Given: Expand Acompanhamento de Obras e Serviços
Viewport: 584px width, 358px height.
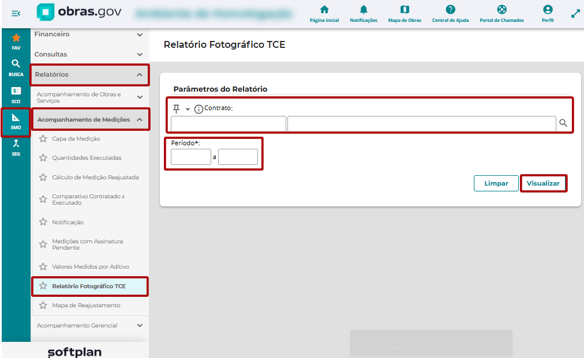Looking at the screenshot, I should [89, 97].
